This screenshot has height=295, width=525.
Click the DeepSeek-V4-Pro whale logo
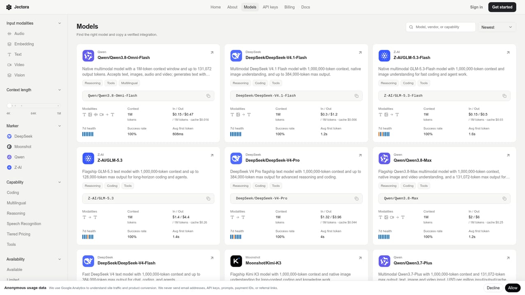click(x=236, y=158)
